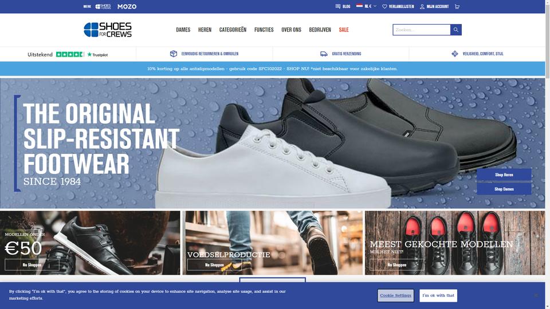Click the search magnifier button
Image resolution: width=550 pixels, height=309 pixels.
pyautogui.click(x=455, y=30)
